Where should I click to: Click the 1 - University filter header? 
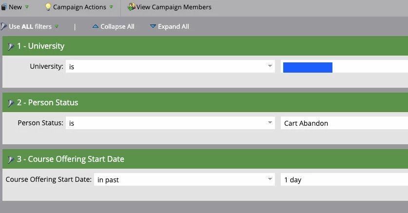205,46
